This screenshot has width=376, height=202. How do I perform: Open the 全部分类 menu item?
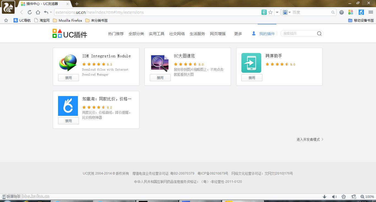pyautogui.click(x=136, y=34)
